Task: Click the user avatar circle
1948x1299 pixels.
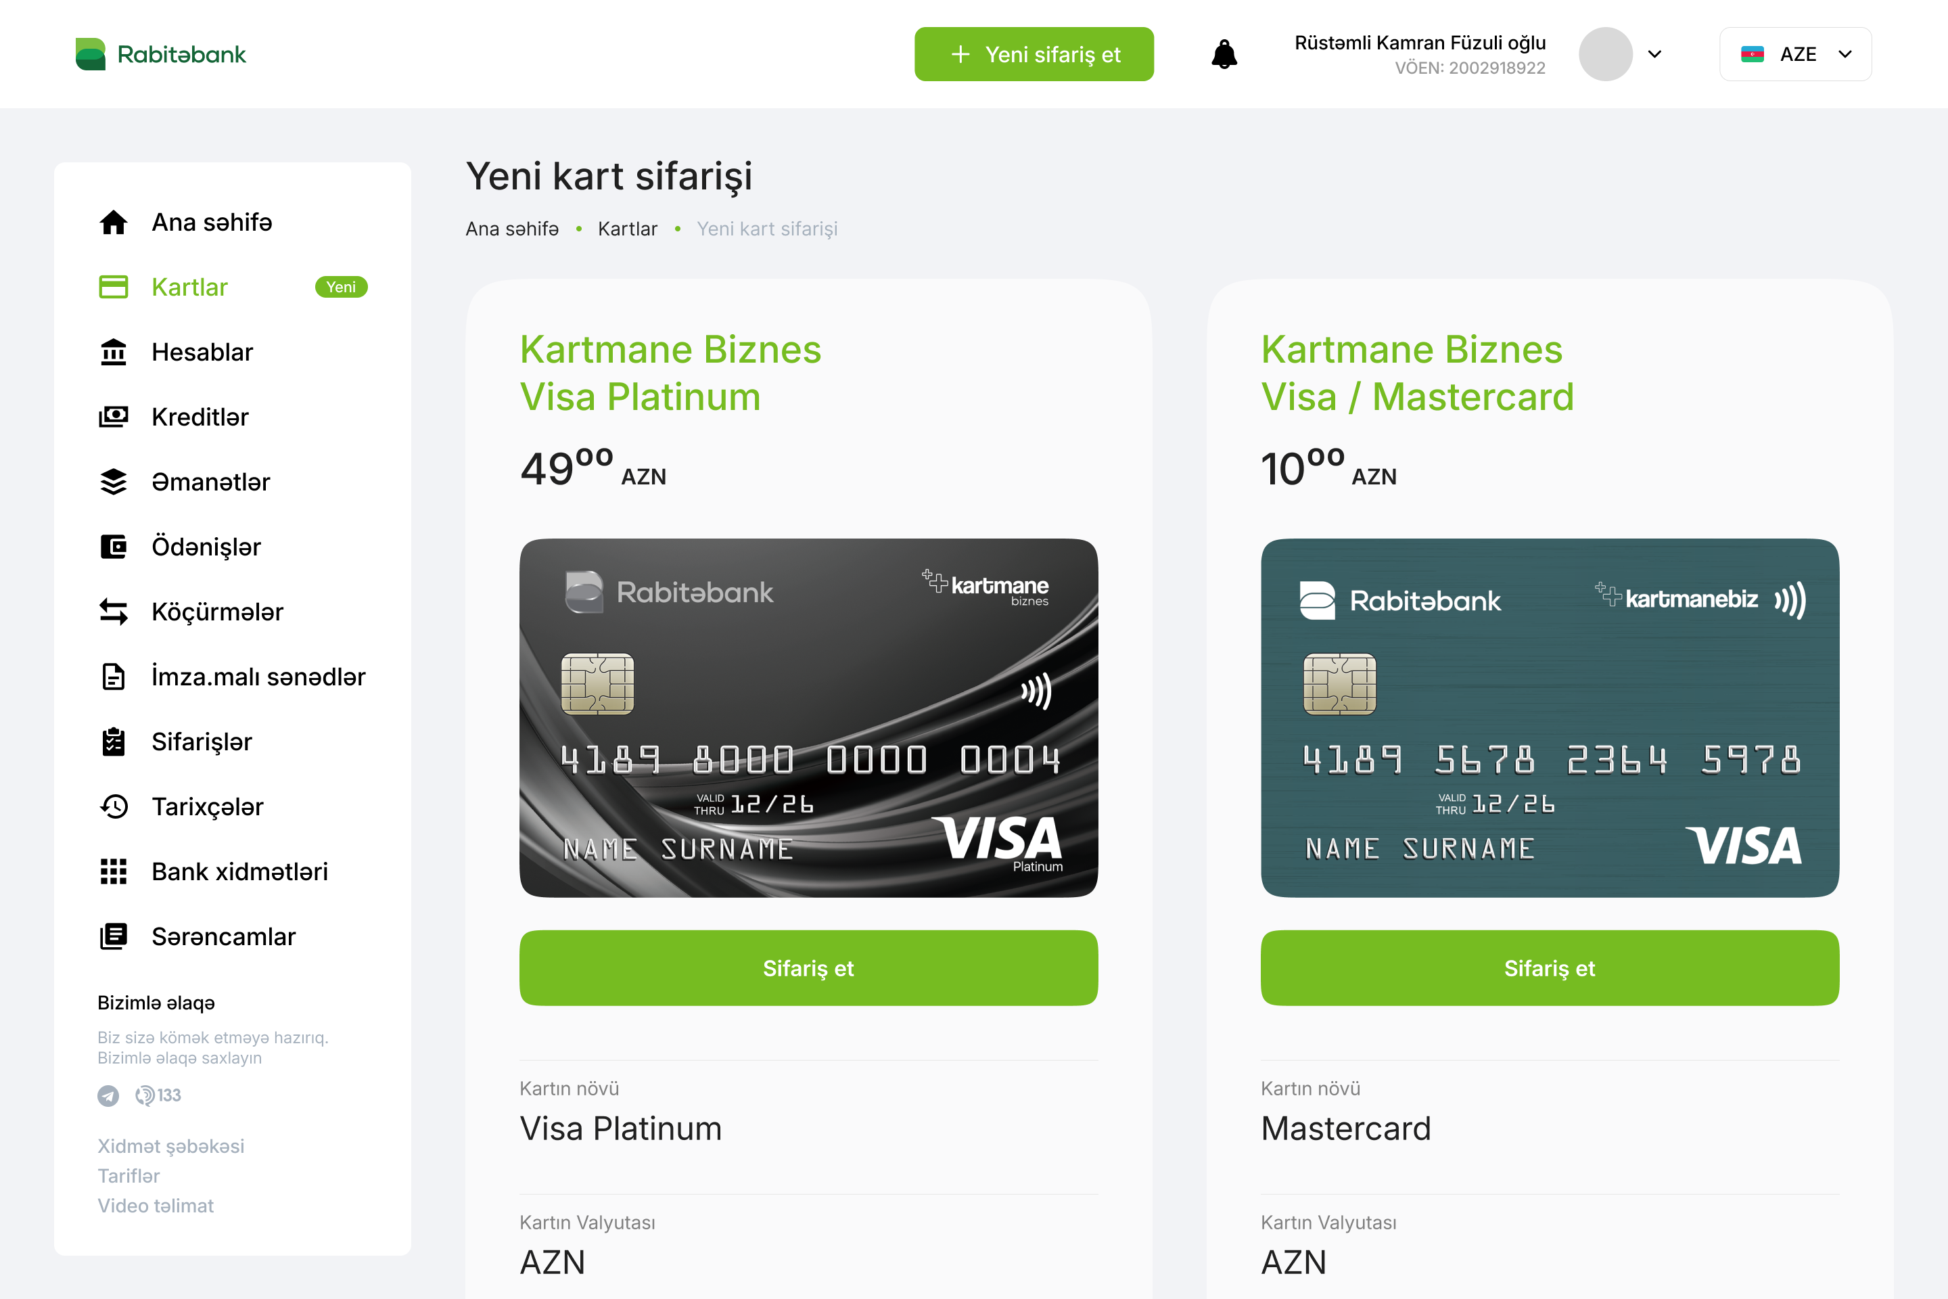Action: 1605,55
